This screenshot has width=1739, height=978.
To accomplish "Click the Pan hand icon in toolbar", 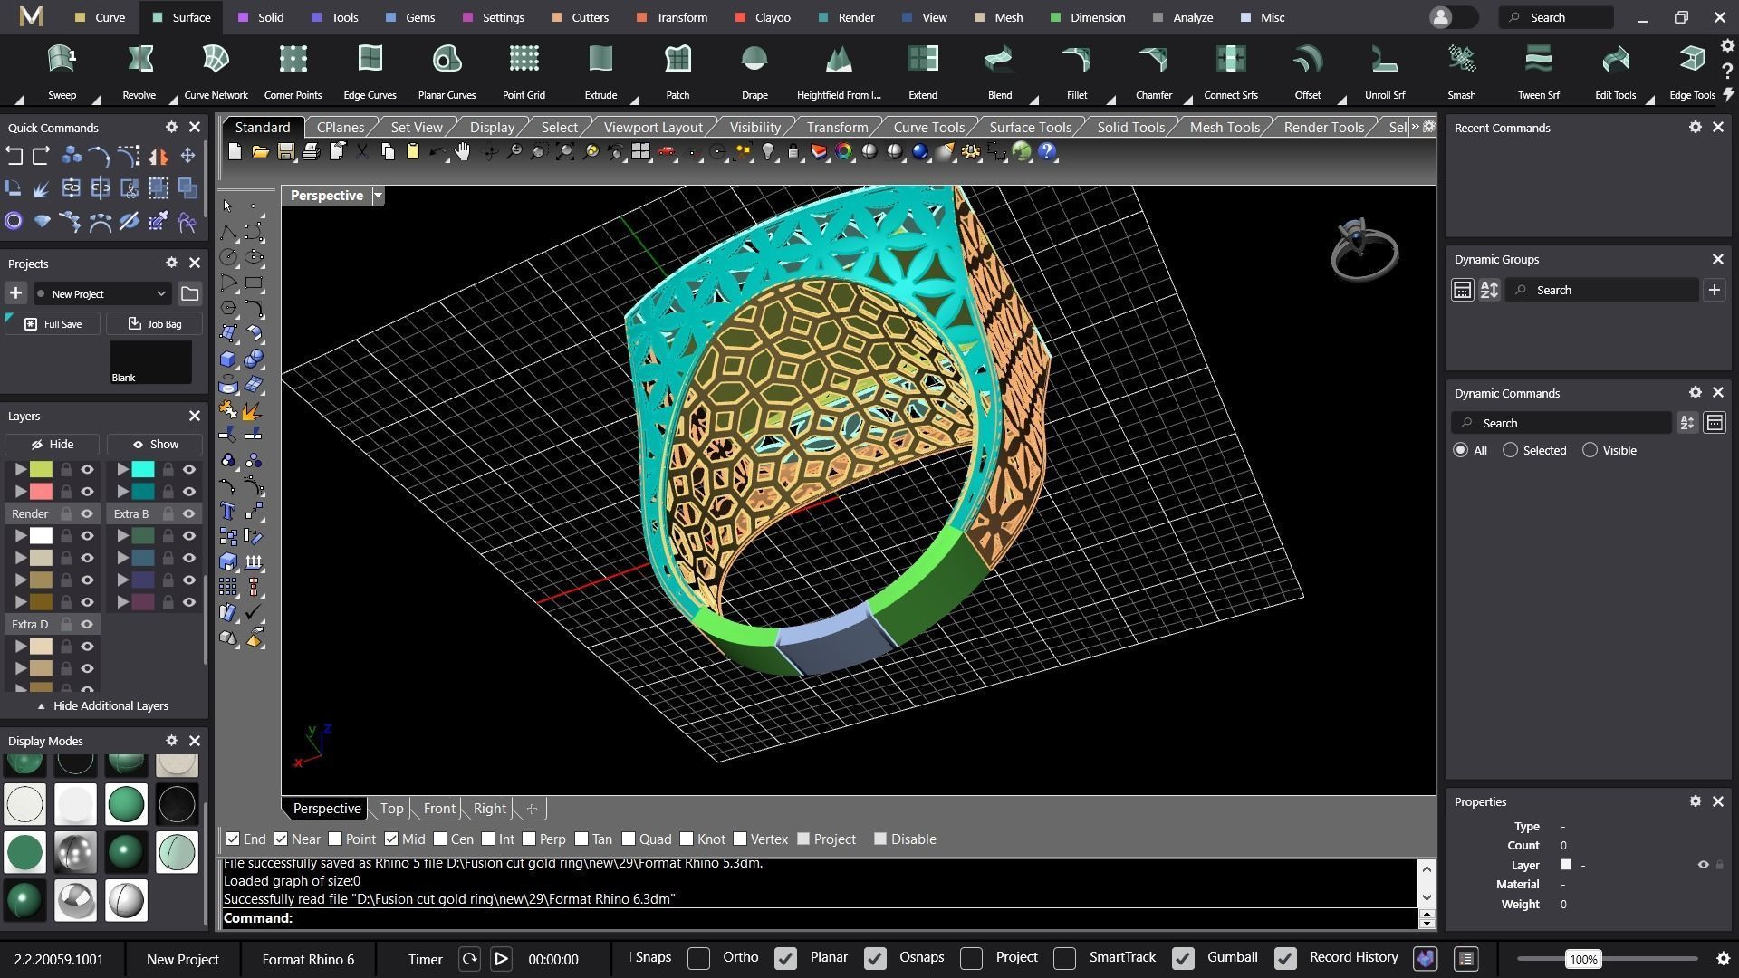I will 463,152.
